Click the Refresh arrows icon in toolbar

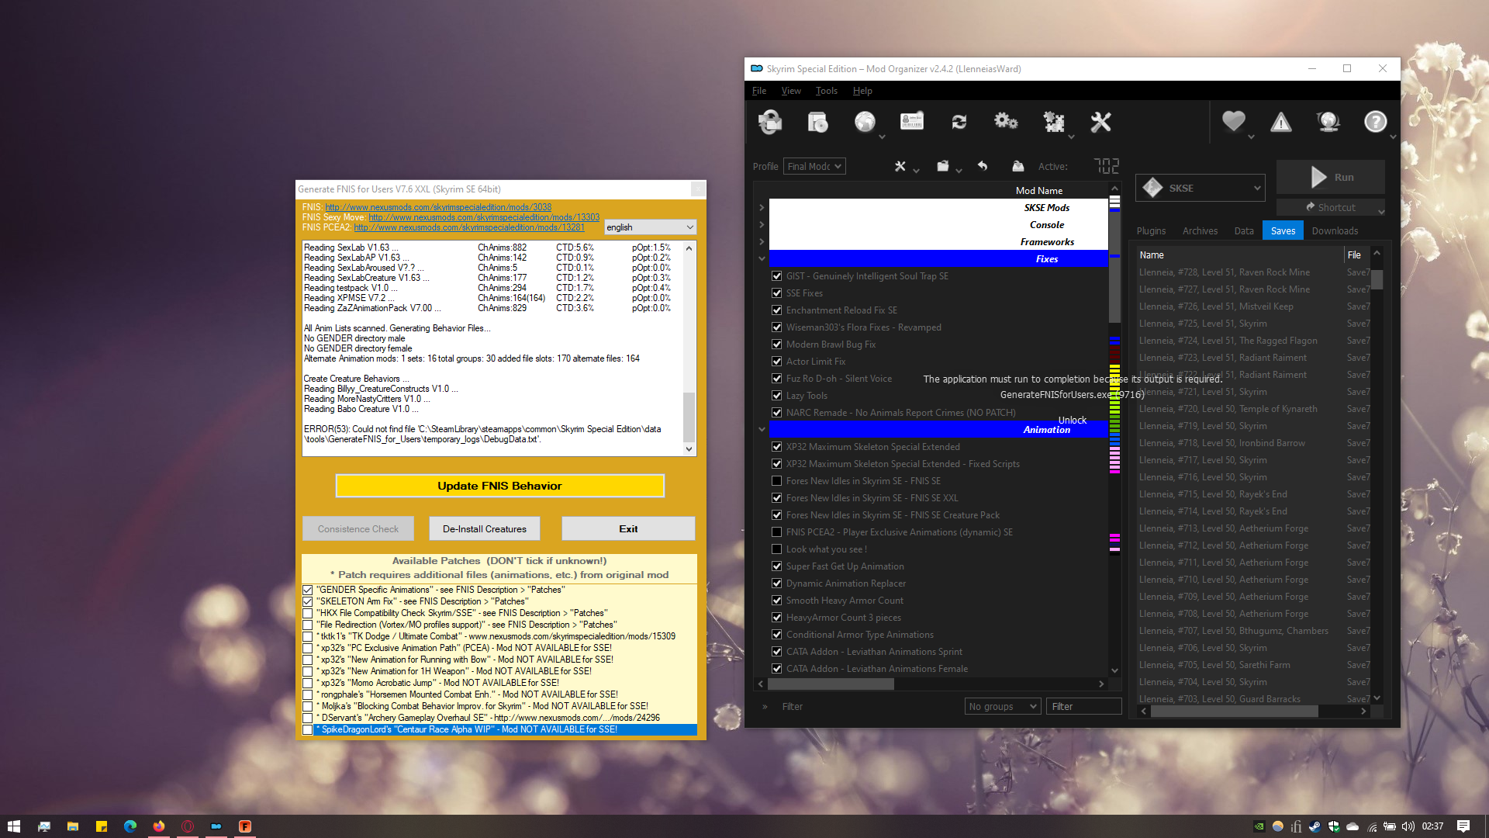point(959,122)
